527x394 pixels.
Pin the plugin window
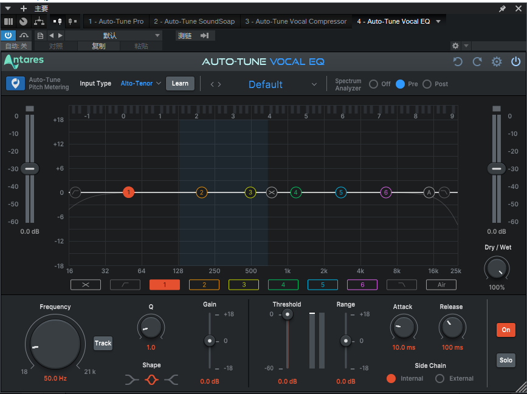(503, 8)
